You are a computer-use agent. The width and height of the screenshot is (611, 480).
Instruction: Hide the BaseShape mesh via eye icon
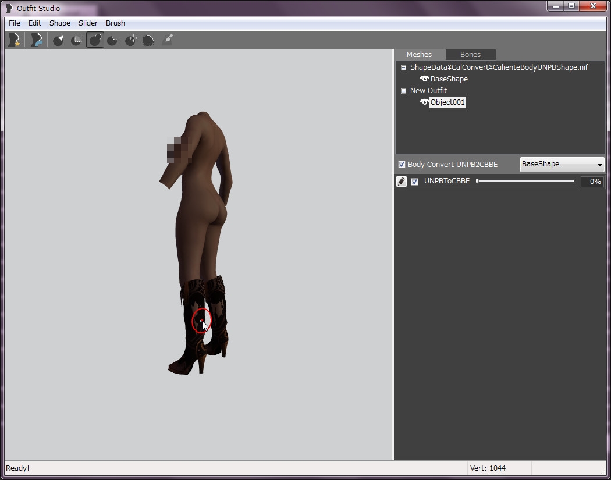click(x=424, y=79)
